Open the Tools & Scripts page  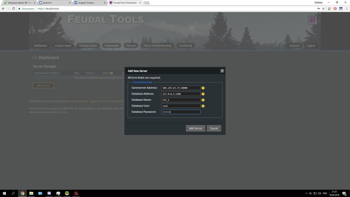tap(88, 46)
